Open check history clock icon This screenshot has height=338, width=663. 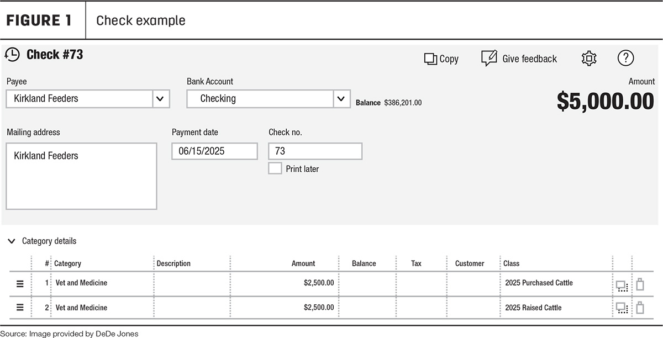[12, 54]
